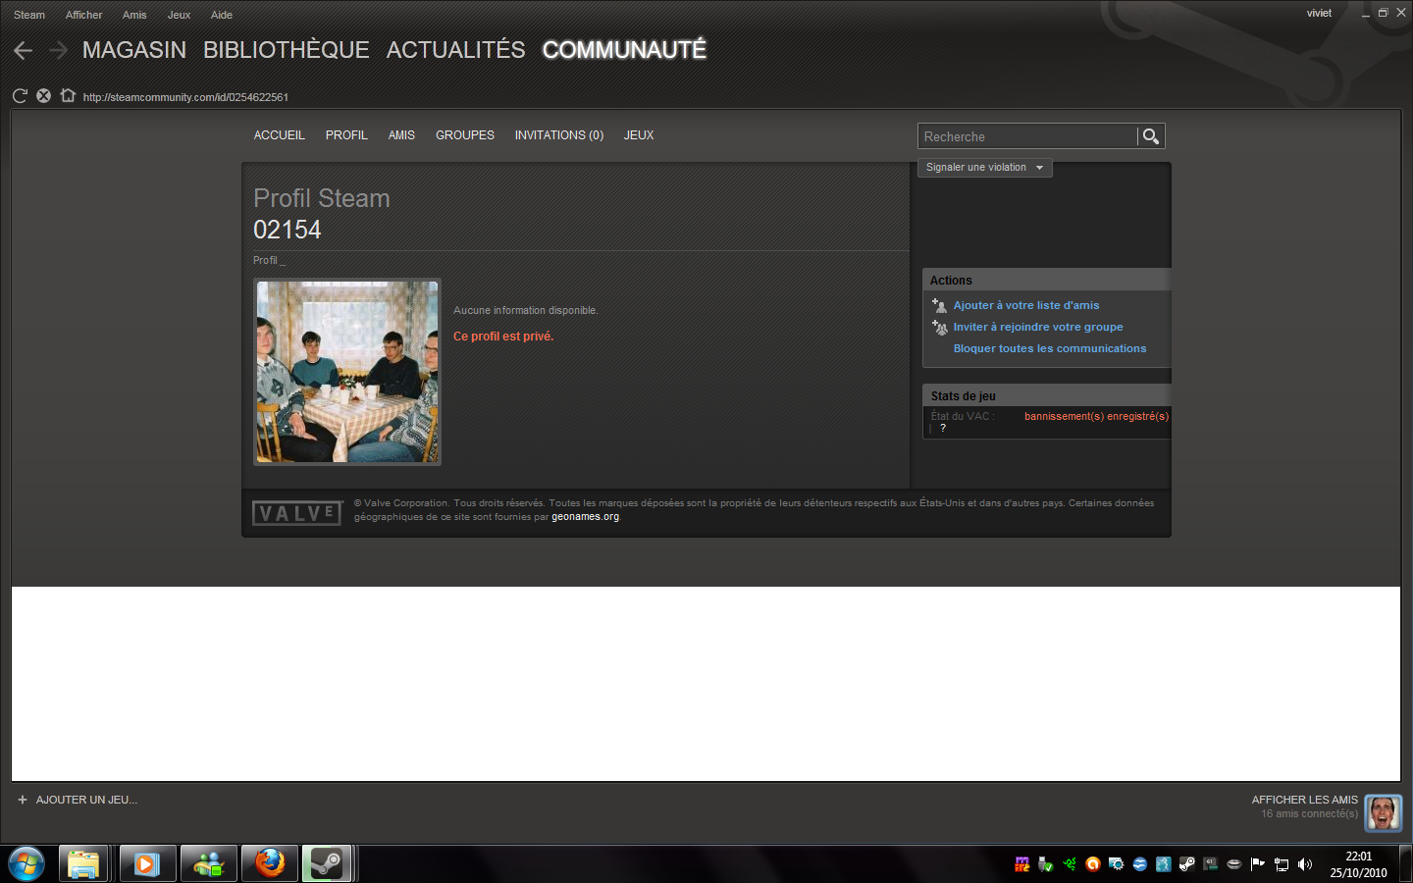Switch to the BIBLIOTHÈQUE tab
The width and height of the screenshot is (1413, 883).
[286, 50]
